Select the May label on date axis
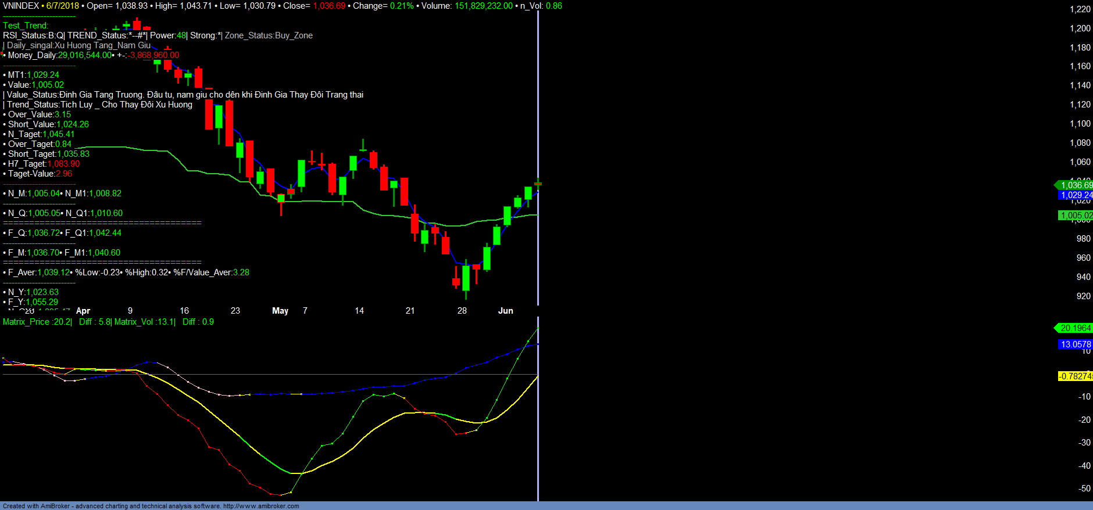Image resolution: width=1093 pixels, height=510 pixels. coord(280,311)
